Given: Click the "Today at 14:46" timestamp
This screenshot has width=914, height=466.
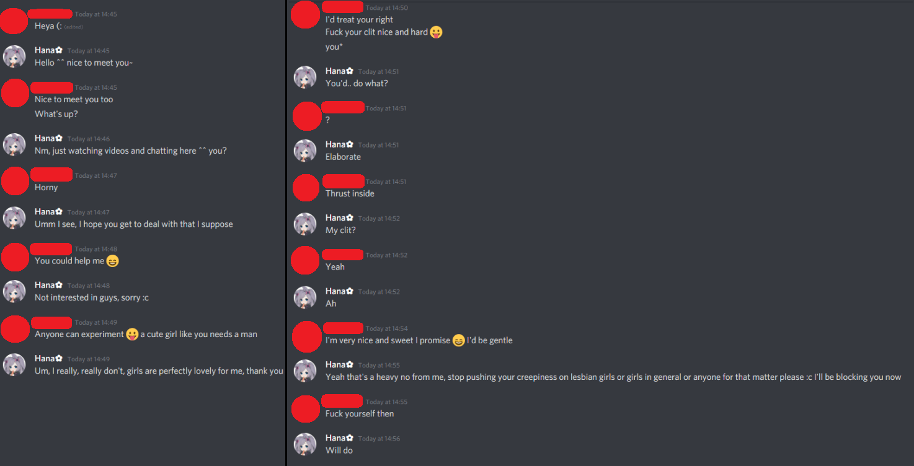Looking at the screenshot, I should click(89, 139).
